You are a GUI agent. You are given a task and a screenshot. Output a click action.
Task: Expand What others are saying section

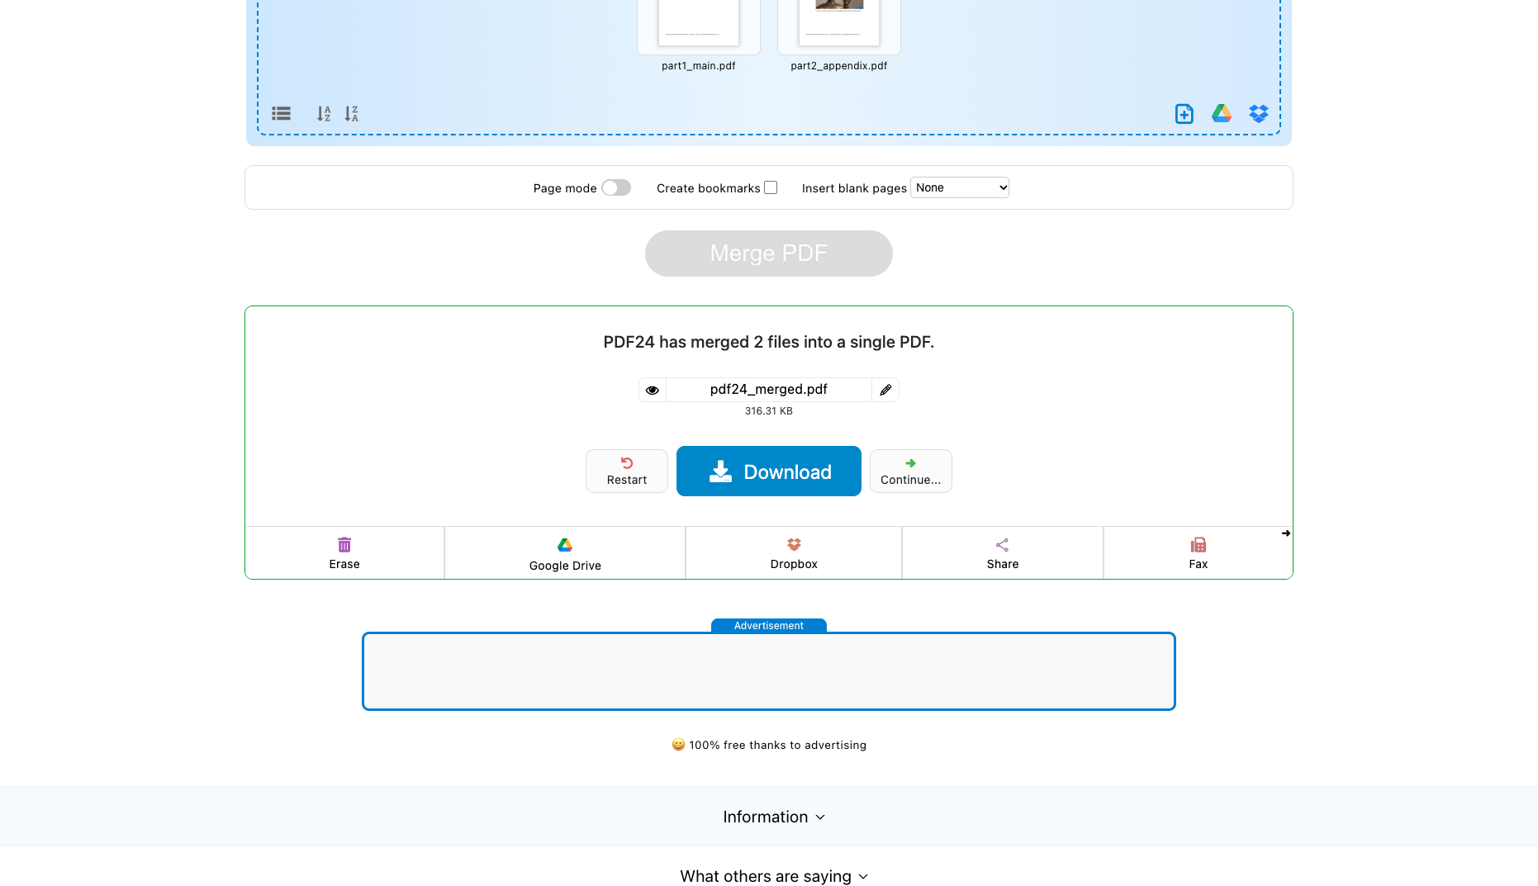coord(774,876)
